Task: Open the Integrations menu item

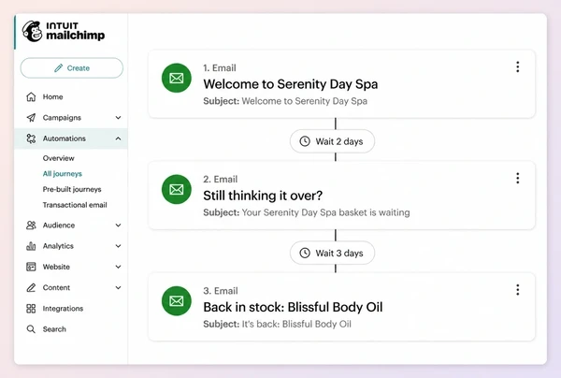Action: click(x=63, y=308)
